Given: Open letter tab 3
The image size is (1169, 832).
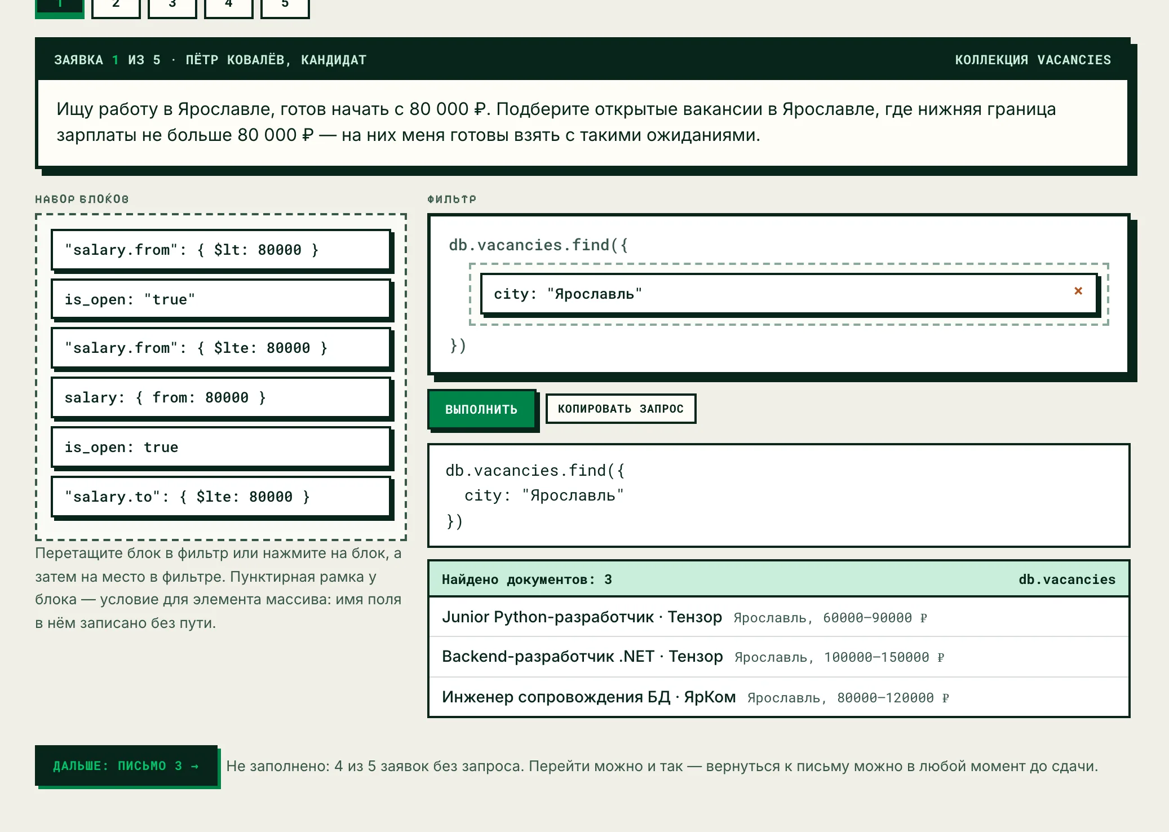Looking at the screenshot, I should click(x=172, y=7).
